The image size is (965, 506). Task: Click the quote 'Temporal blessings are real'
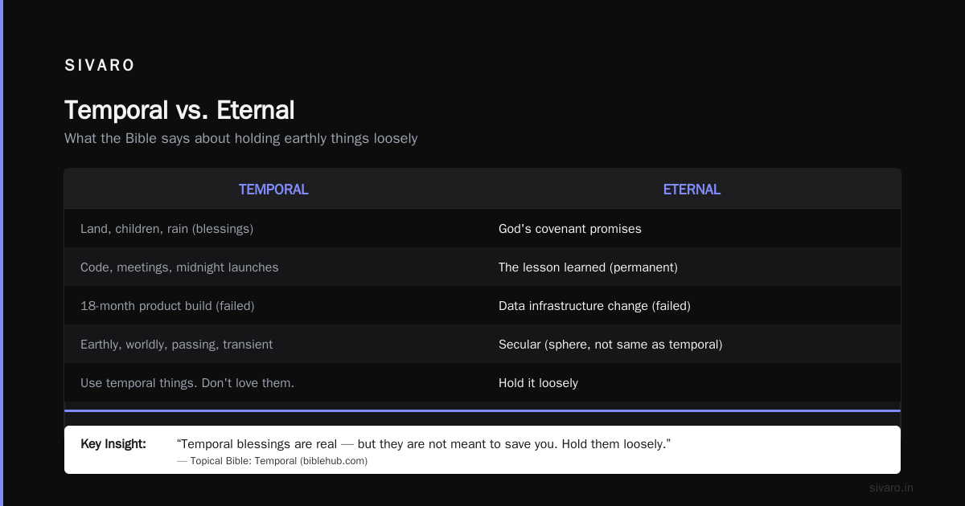pyautogui.click(x=424, y=444)
